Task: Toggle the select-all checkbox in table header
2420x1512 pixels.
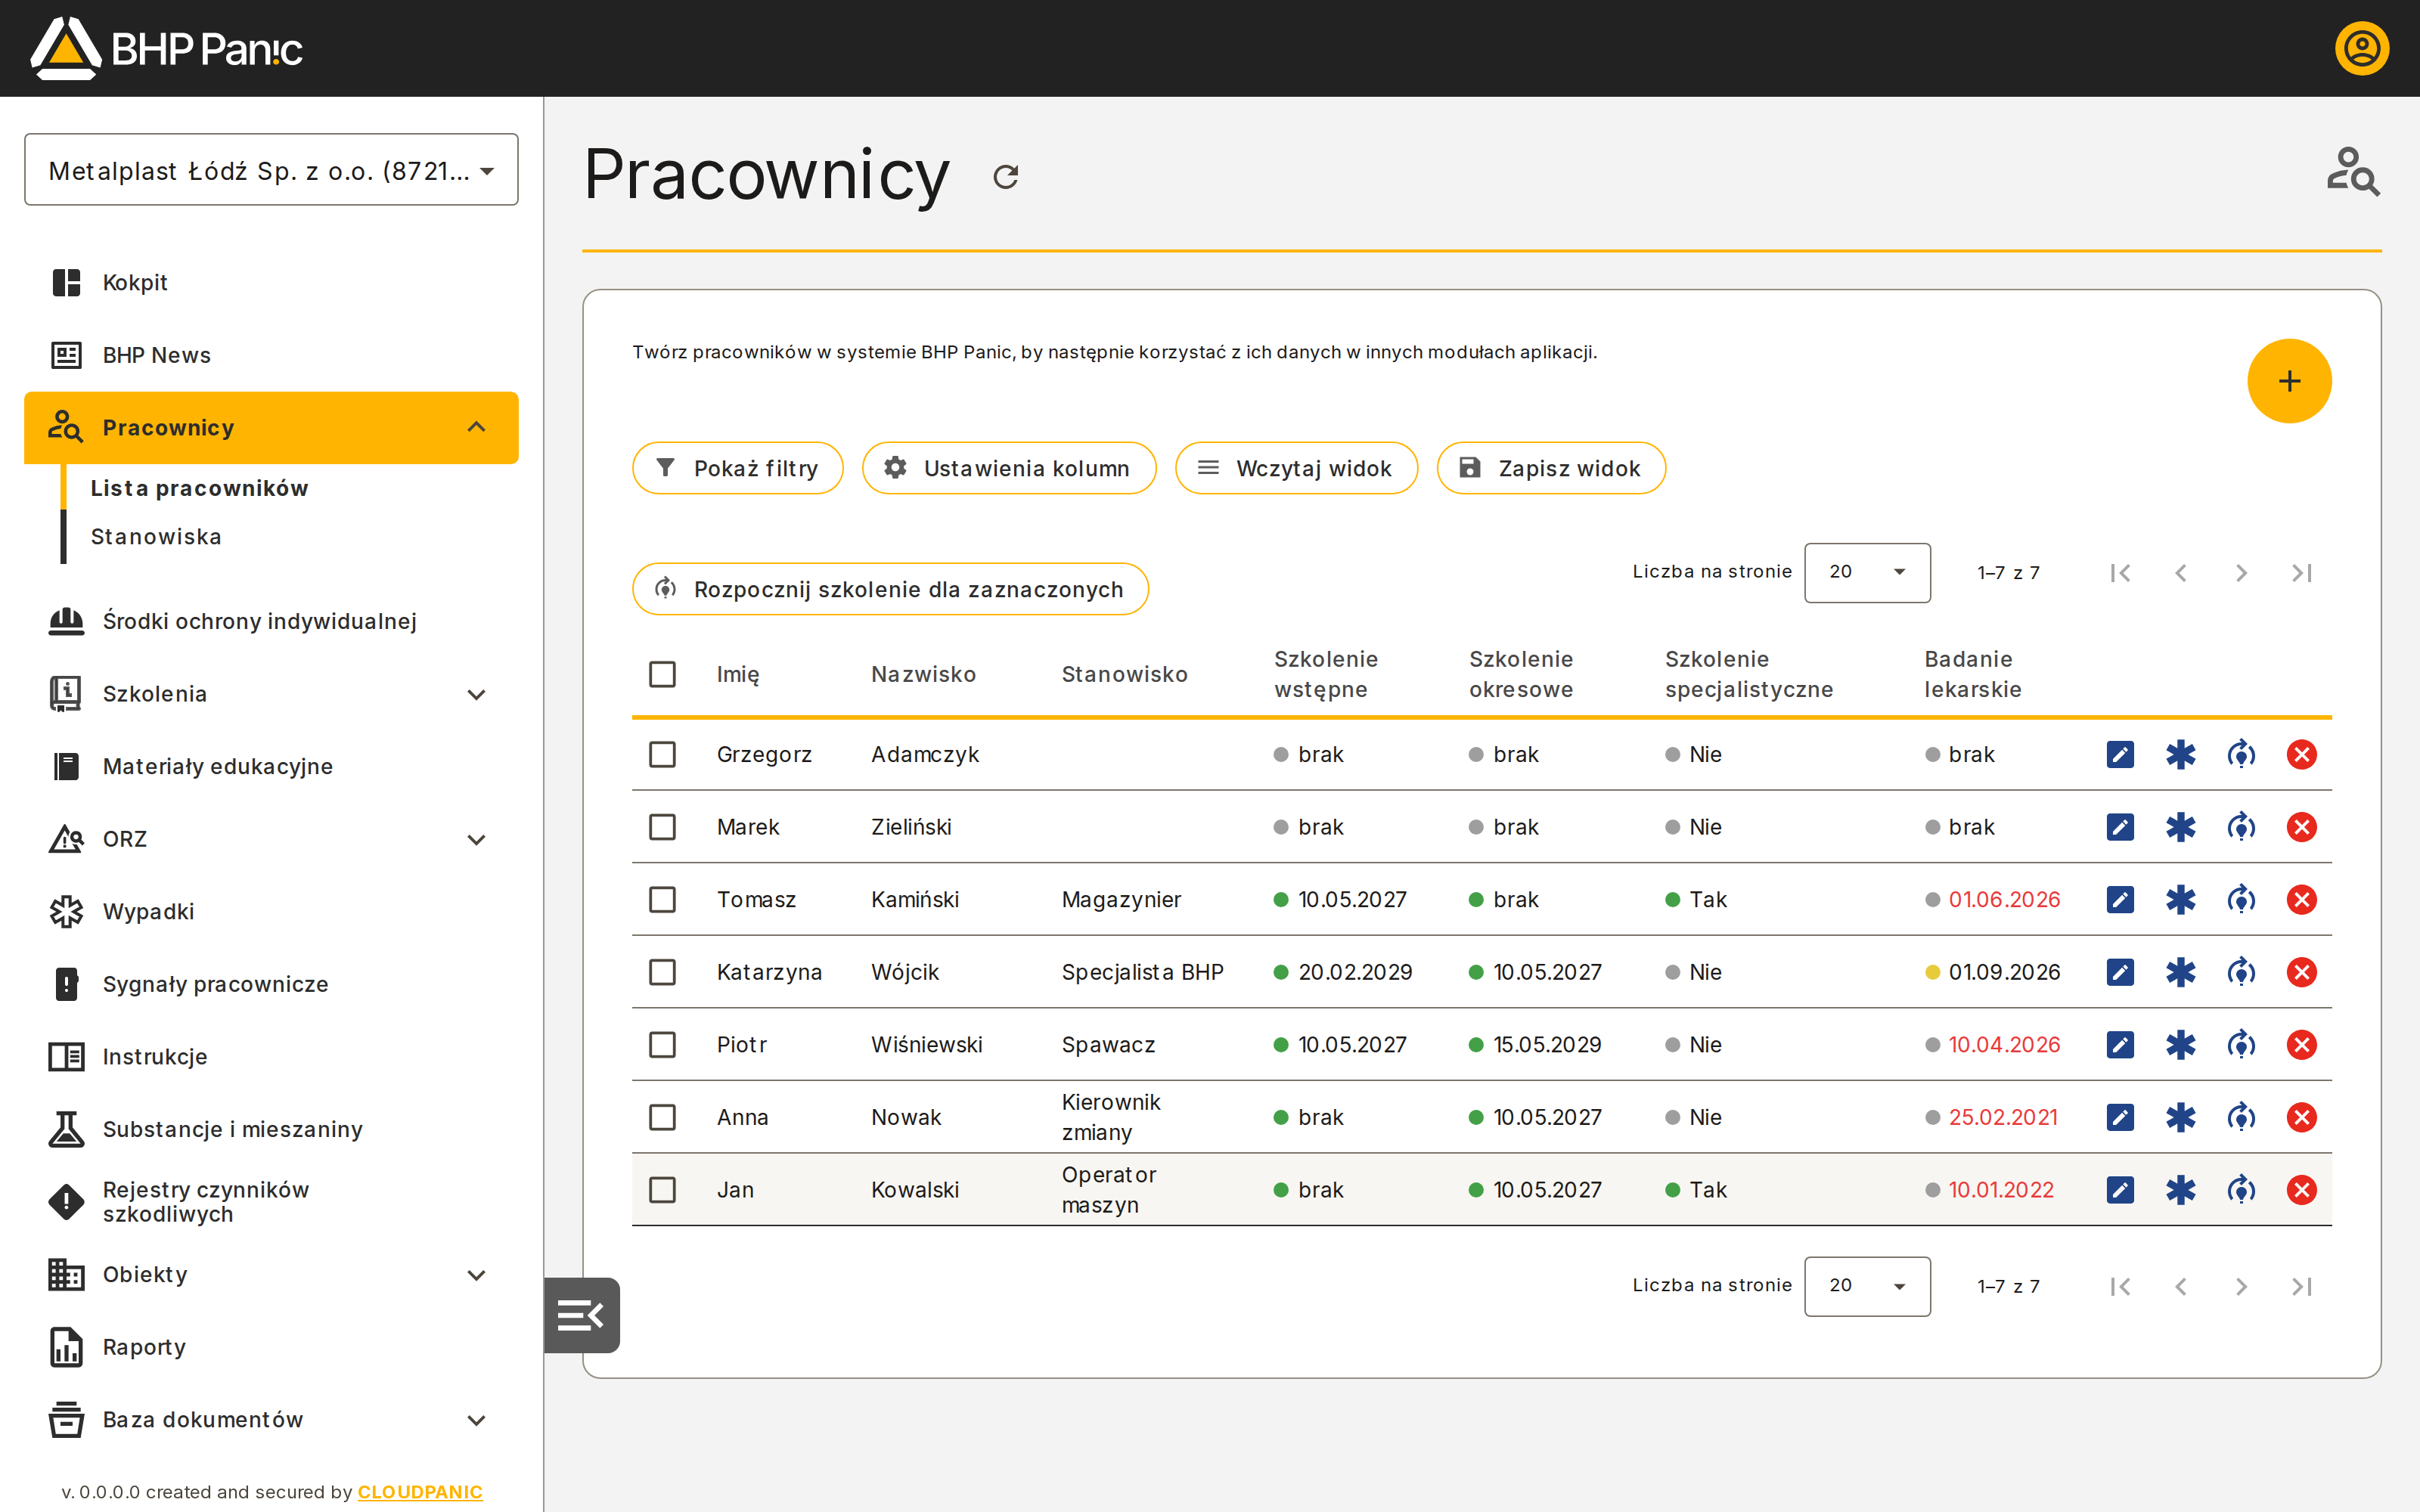Action: 662,674
